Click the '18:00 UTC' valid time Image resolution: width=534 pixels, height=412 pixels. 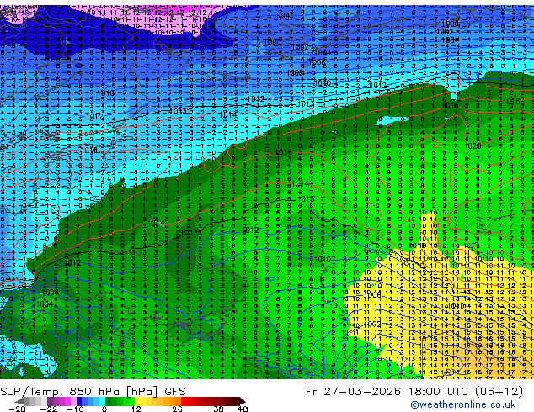point(440,391)
